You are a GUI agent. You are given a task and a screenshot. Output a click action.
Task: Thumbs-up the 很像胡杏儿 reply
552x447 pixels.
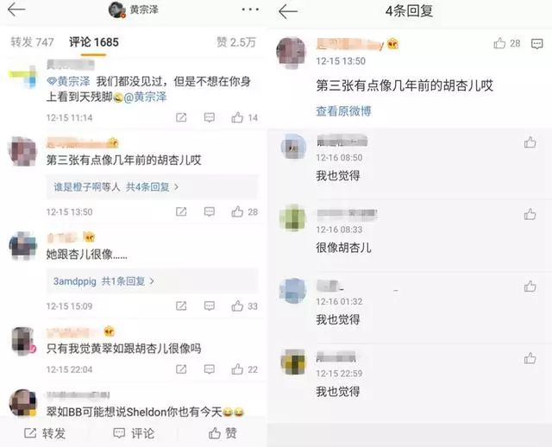point(530,214)
